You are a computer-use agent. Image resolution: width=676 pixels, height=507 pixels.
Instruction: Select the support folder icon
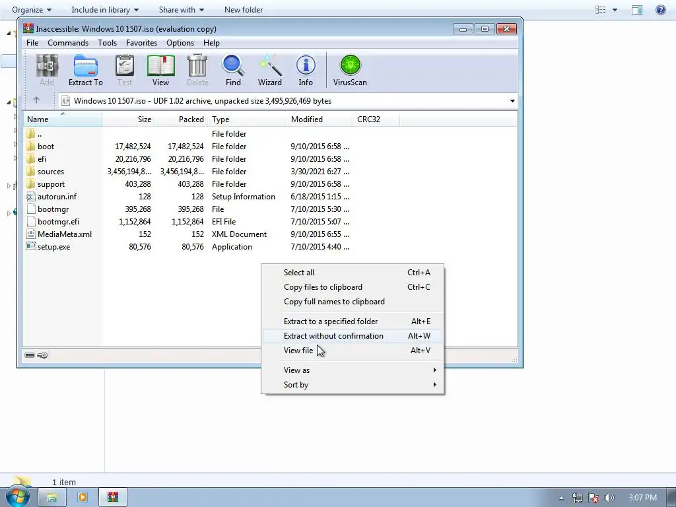[30, 184]
